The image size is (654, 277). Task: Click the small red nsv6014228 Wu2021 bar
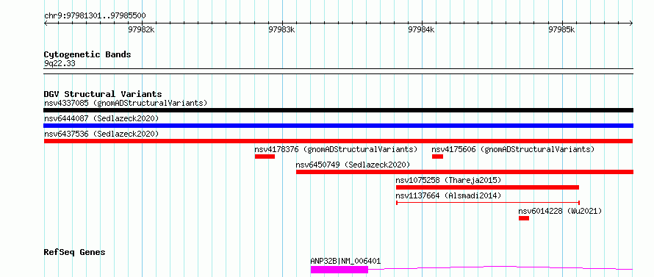pos(524,218)
